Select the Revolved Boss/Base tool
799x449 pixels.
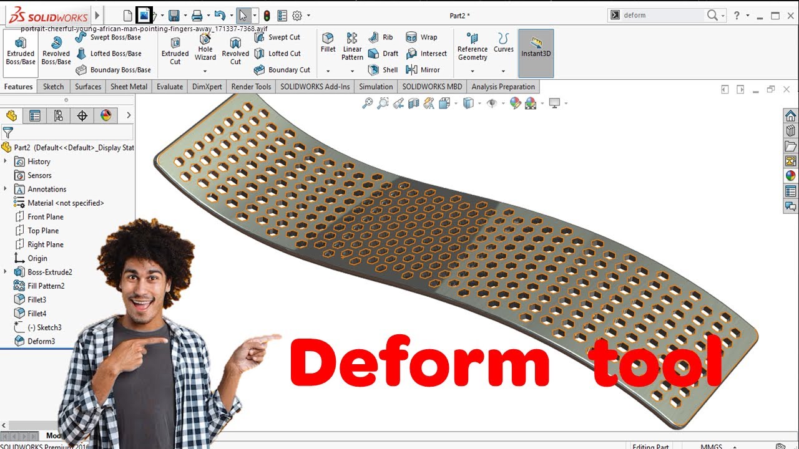pyautogui.click(x=56, y=51)
